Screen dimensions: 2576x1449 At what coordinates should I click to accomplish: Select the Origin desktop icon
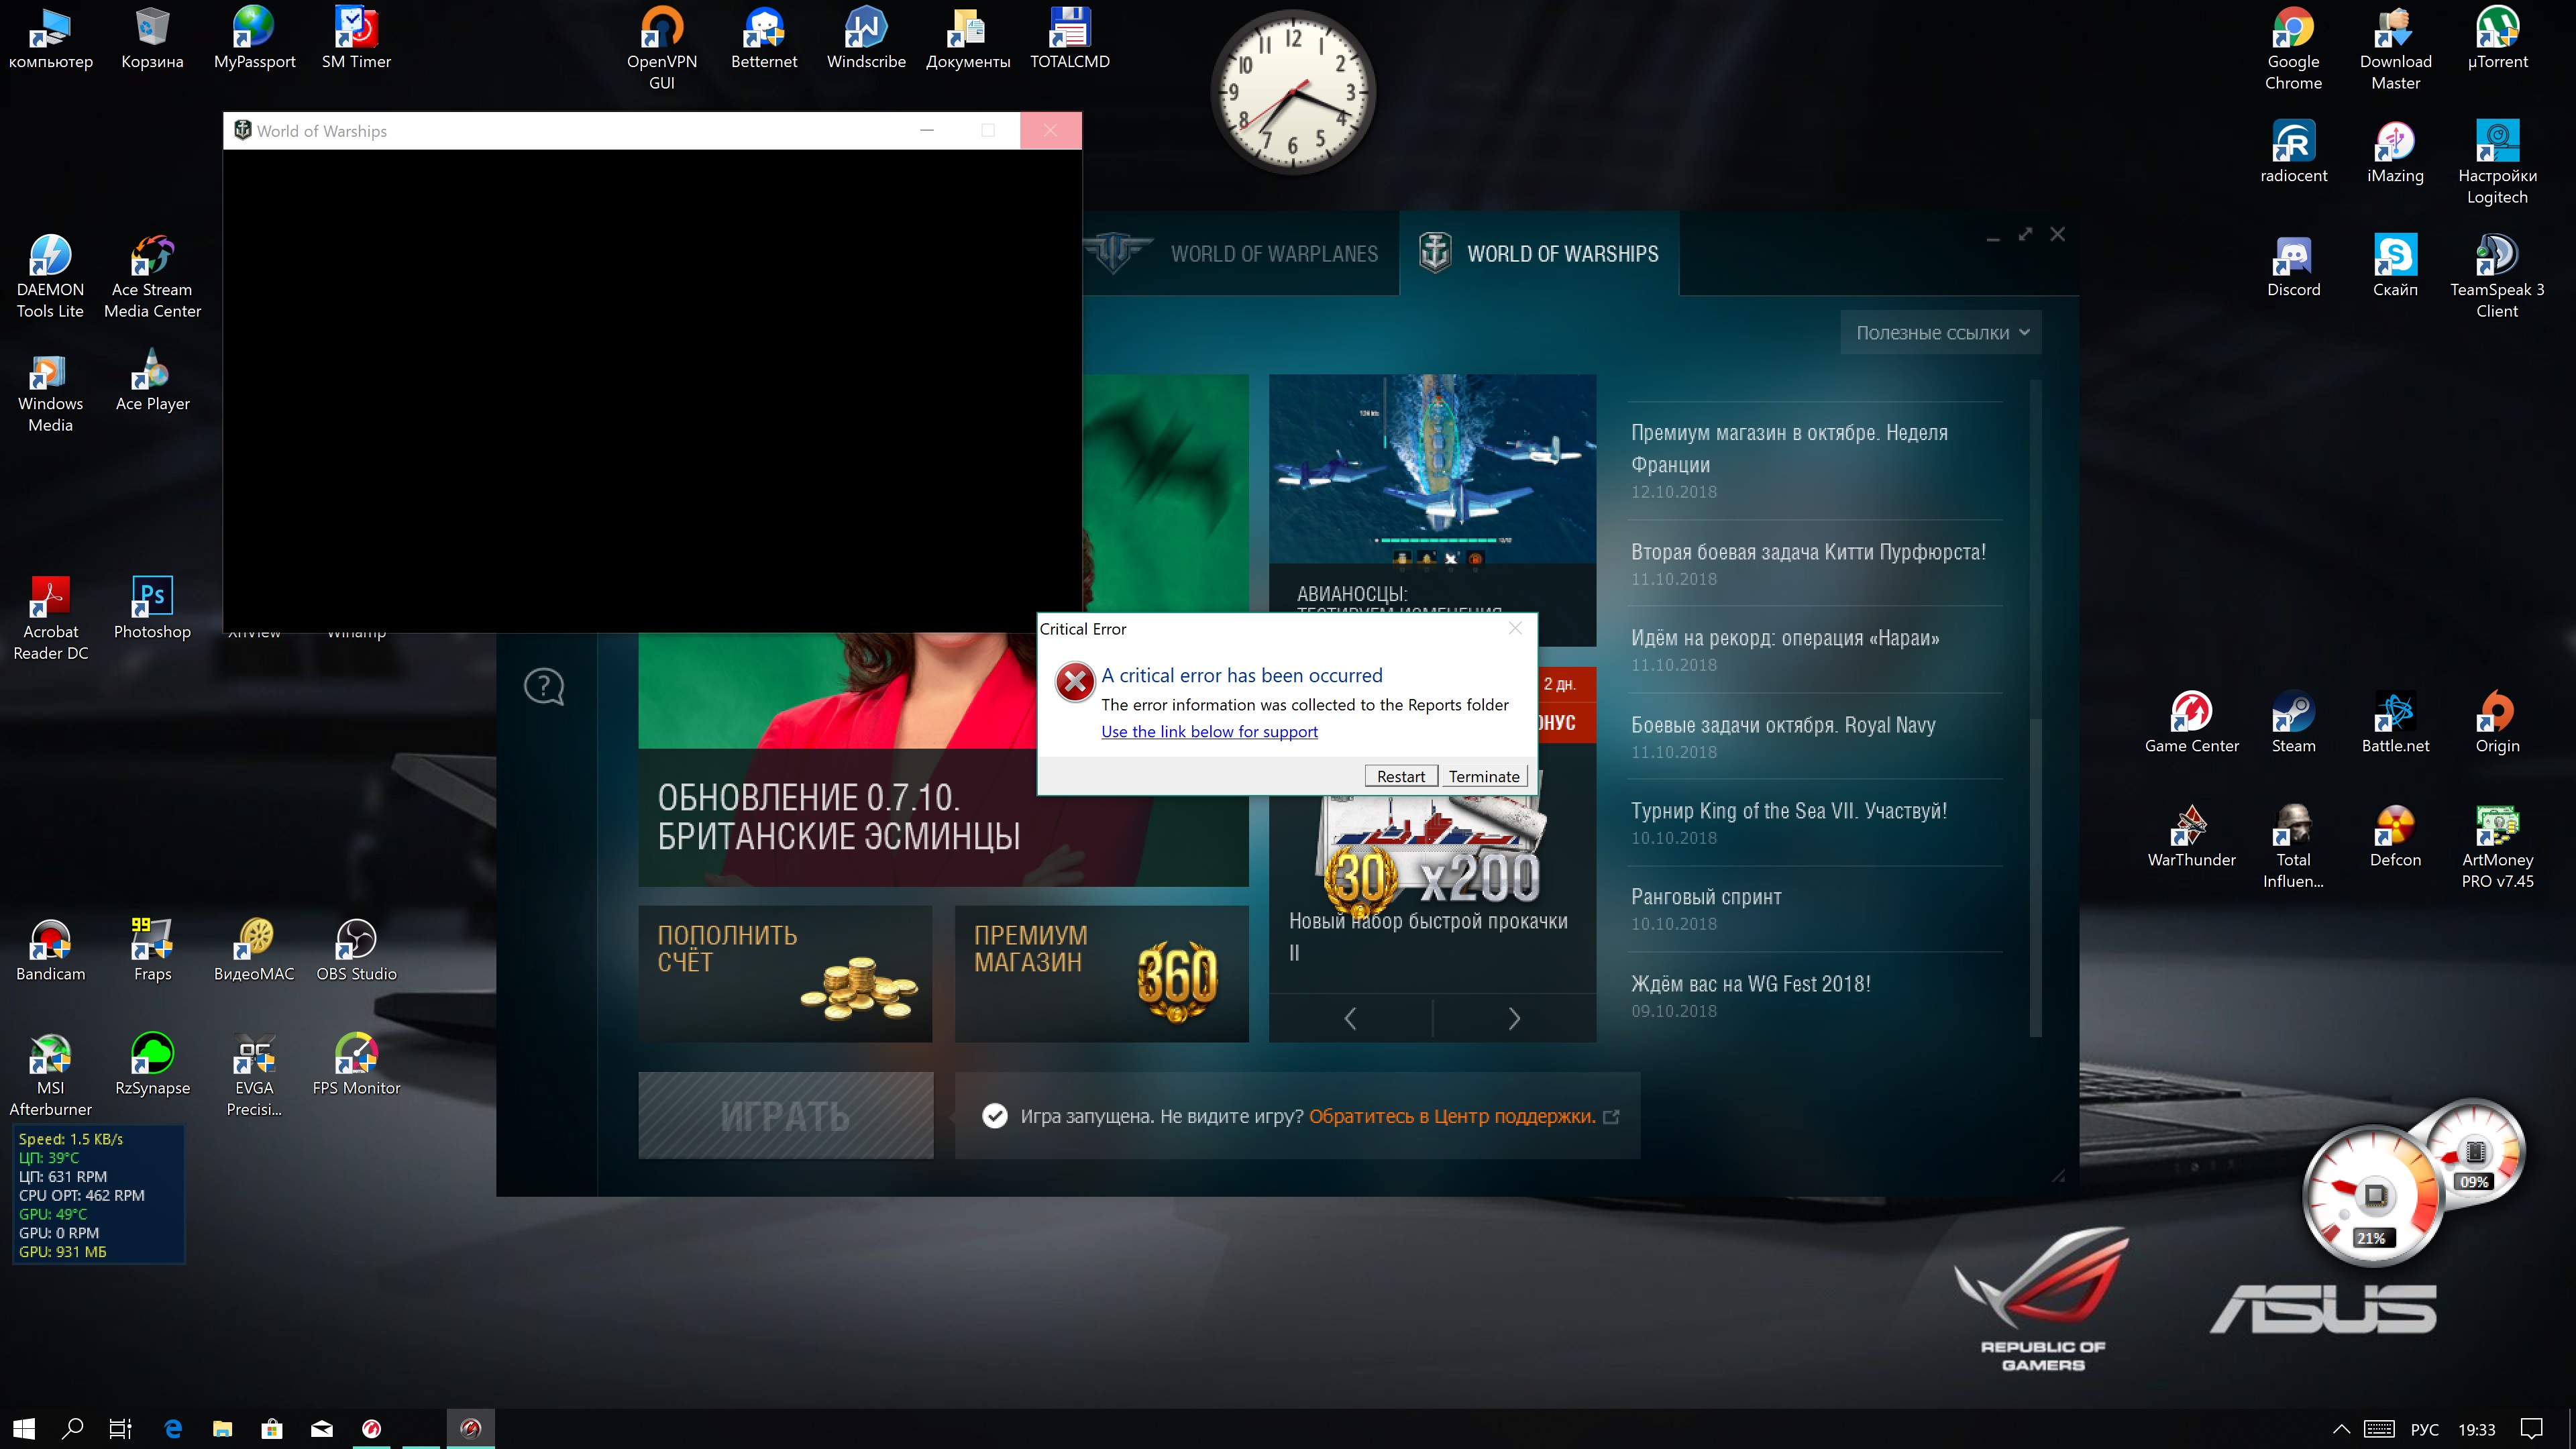tap(2497, 723)
